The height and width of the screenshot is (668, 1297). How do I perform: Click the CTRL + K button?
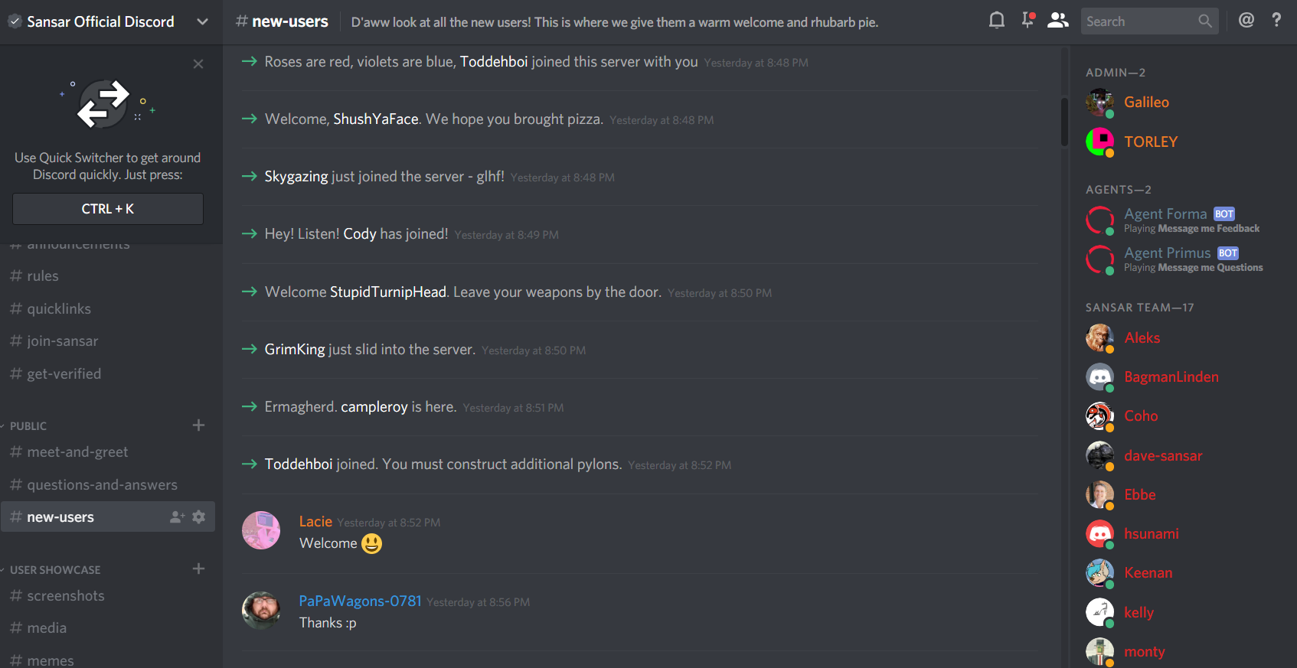point(108,209)
